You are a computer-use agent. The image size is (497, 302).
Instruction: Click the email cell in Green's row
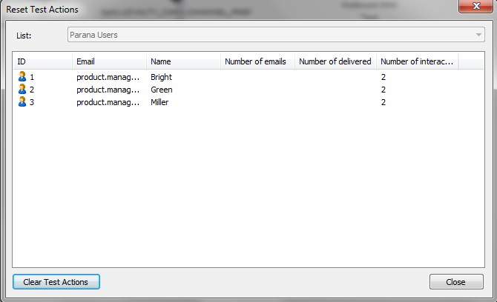click(108, 90)
